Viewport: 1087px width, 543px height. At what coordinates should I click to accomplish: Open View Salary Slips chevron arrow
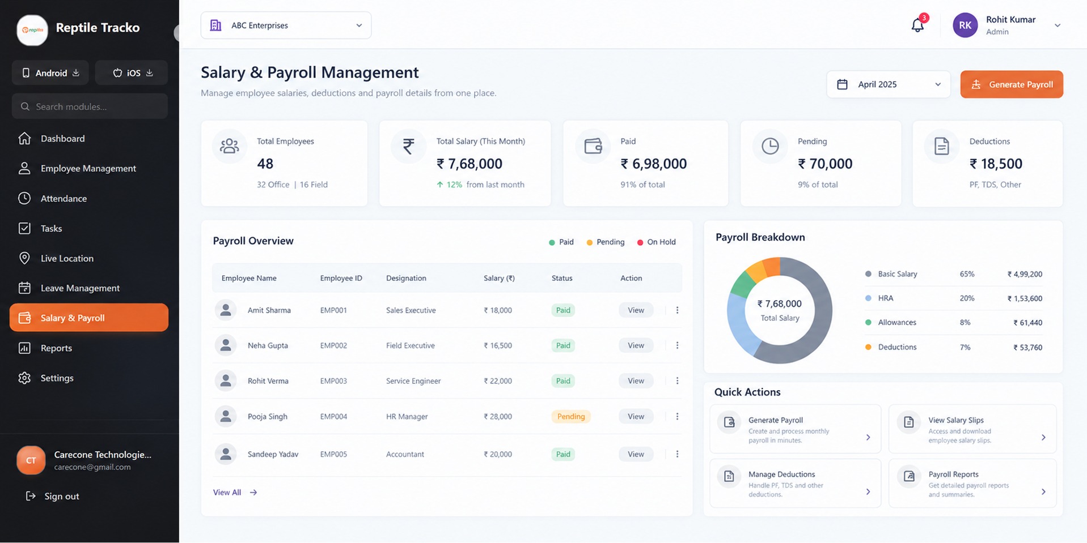[x=1043, y=438]
